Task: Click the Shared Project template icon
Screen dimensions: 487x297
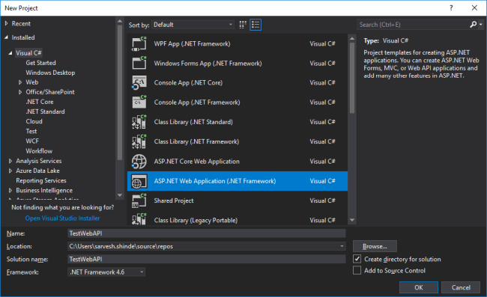Action: pyautogui.click(x=139, y=200)
